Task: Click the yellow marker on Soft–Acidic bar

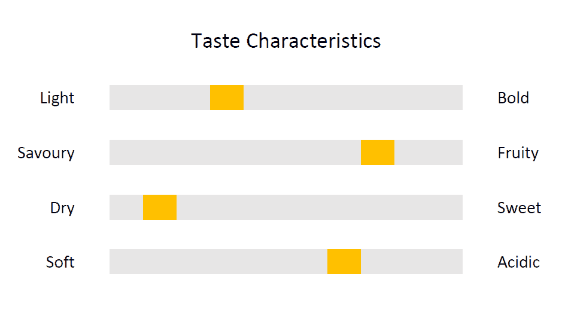Action: 344,262
